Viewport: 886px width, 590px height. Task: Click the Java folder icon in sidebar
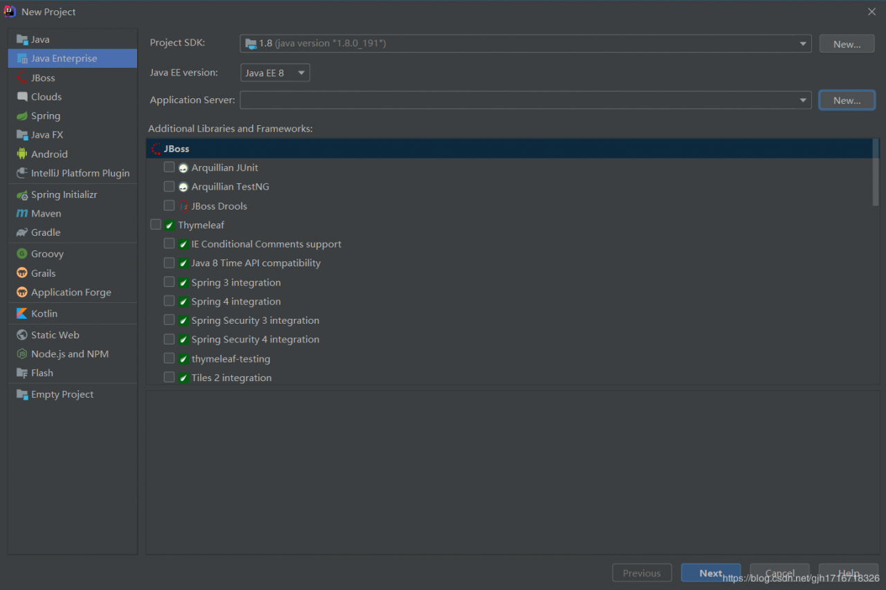pos(22,39)
